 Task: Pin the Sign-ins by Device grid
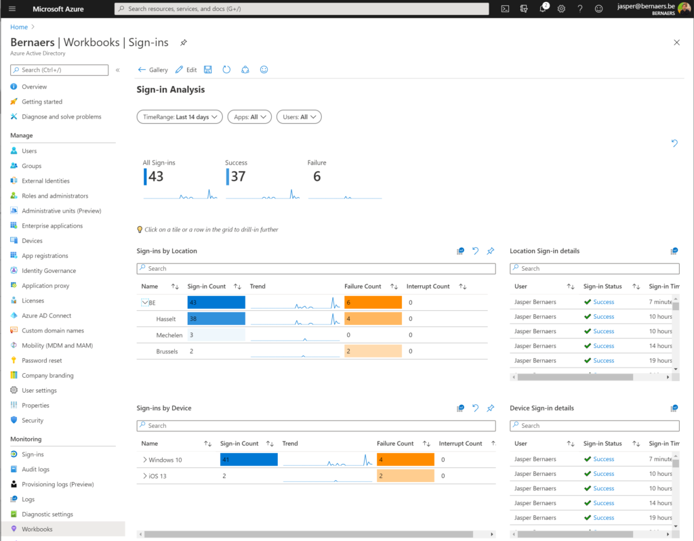(491, 408)
